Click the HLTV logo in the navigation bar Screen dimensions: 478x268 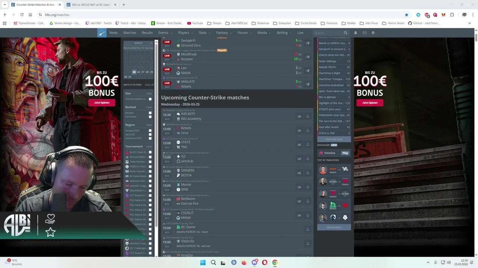[x=102, y=33]
